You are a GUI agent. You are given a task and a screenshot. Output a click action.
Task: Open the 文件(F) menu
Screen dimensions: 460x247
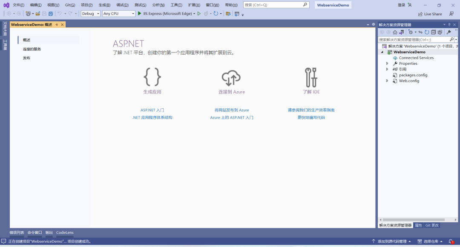18,5
